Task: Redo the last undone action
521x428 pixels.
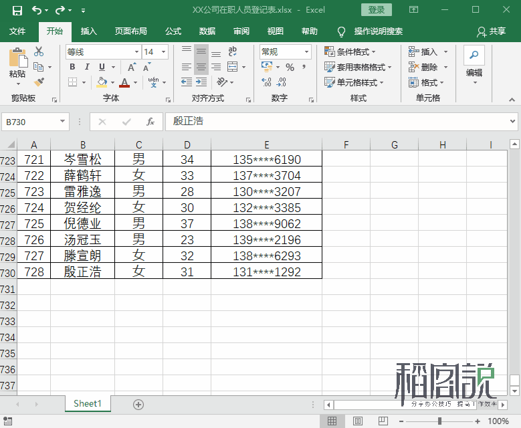Action: click(60, 10)
